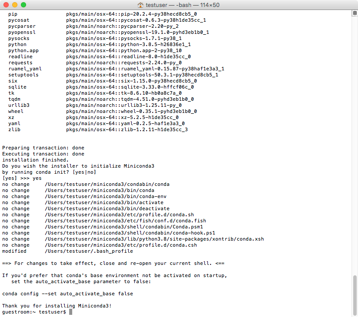Click the miniconda3/bin/conda-env path line

[106, 196]
